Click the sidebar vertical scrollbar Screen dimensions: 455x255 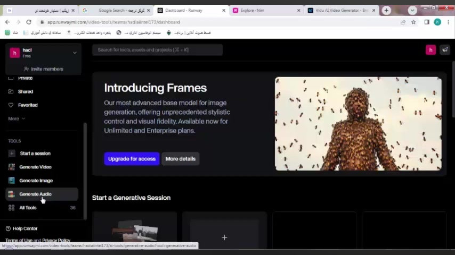tap(85, 171)
